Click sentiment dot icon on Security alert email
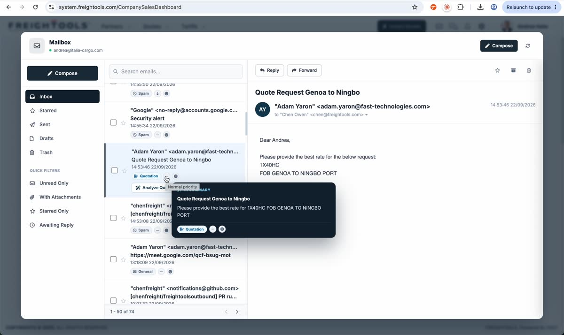Screen dimensions: 564x335 point(166,135)
